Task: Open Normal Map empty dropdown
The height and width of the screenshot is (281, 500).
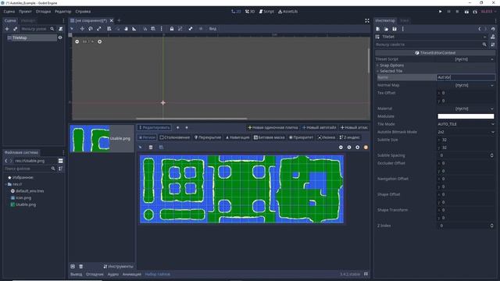Action: pos(466,85)
